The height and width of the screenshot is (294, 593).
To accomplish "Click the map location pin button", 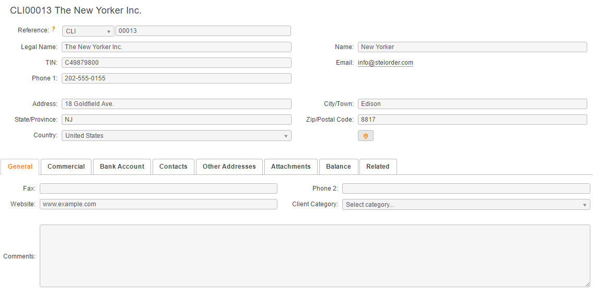I will [366, 136].
